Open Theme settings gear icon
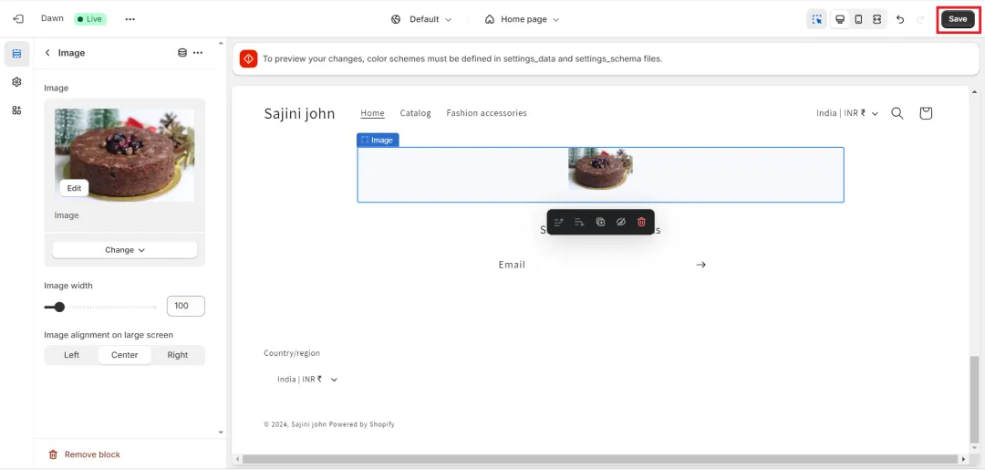This screenshot has height=470, width=985. tap(16, 82)
